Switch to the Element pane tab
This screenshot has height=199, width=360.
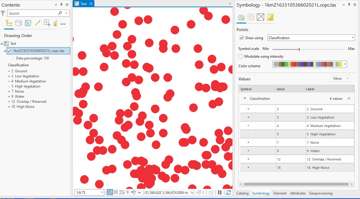coord(280,193)
